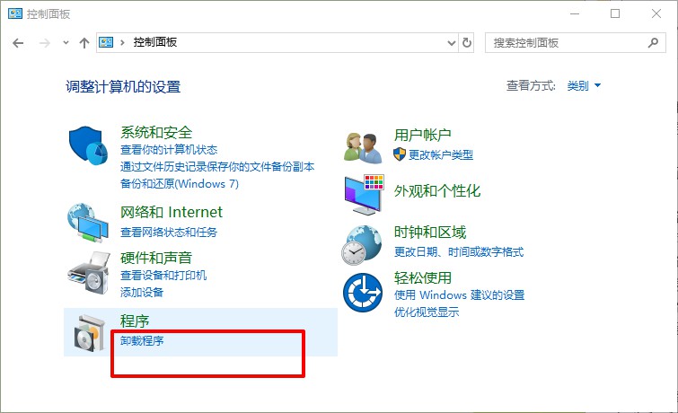Click the Programs disc box icon

click(88, 330)
